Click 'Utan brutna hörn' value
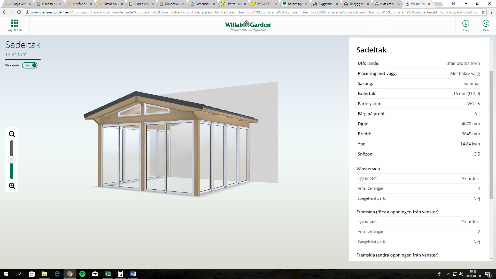The width and height of the screenshot is (496, 279). pyautogui.click(x=463, y=63)
